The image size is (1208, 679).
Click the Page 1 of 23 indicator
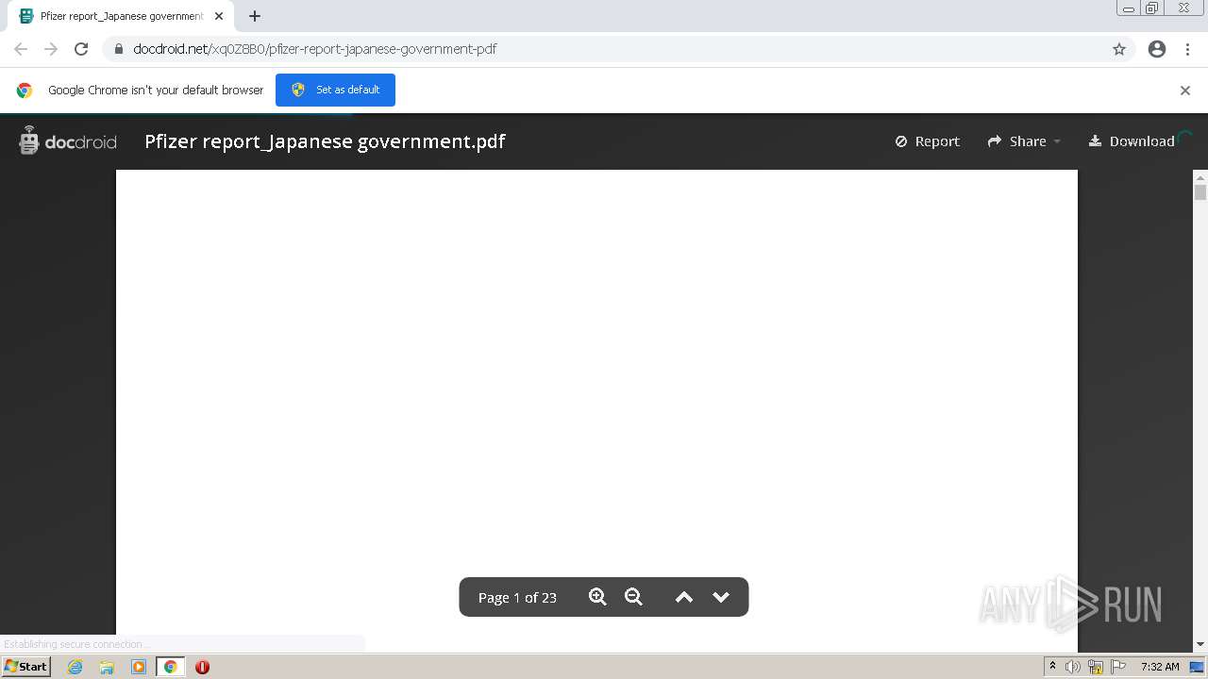point(517,598)
